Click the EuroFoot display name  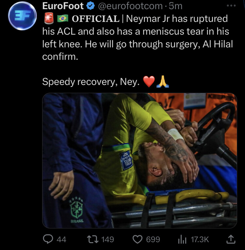[63, 6]
